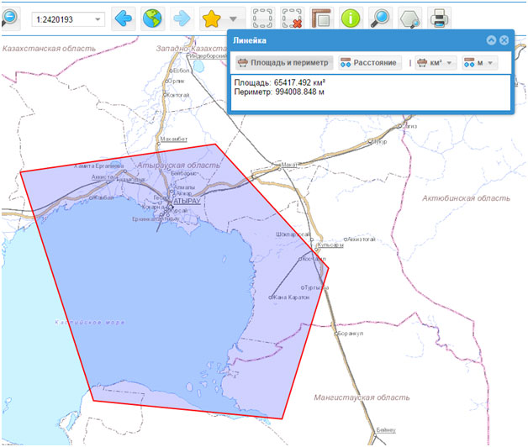528x447 pixels.
Task: Select the green information tool
Action: pyautogui.click(x=351, y=18)
